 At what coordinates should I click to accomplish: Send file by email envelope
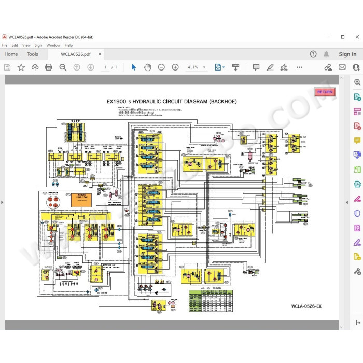coord(342,67)
